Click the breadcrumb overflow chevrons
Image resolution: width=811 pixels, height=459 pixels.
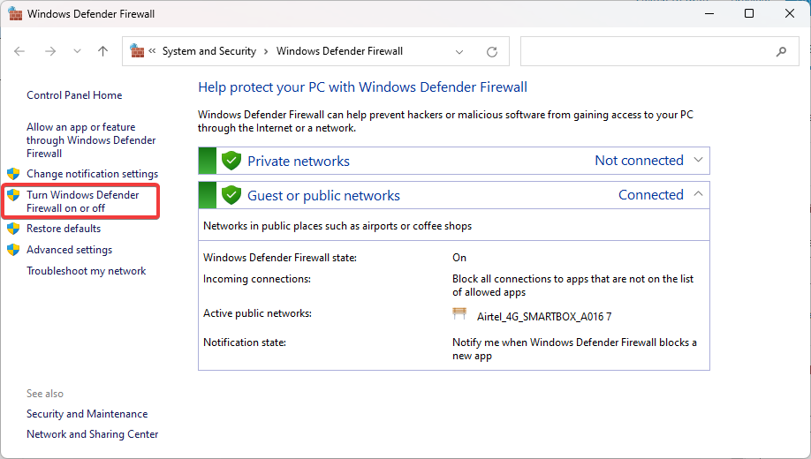(x=152, y=50)
